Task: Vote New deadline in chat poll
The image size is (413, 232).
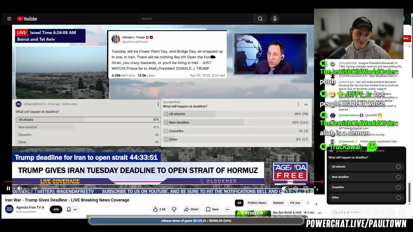Action: [366, 177]
